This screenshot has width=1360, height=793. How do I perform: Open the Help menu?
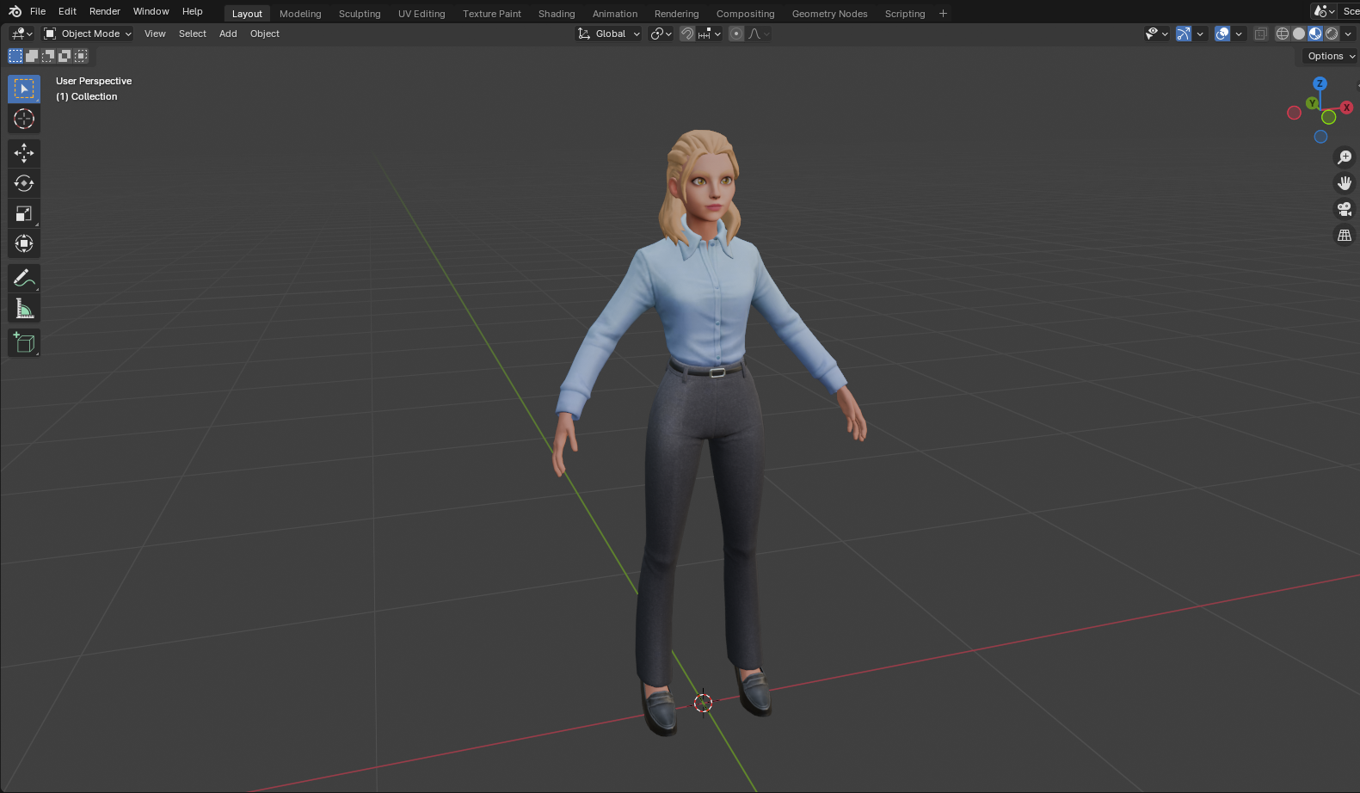pyautogui.click(x=193, y=11)
